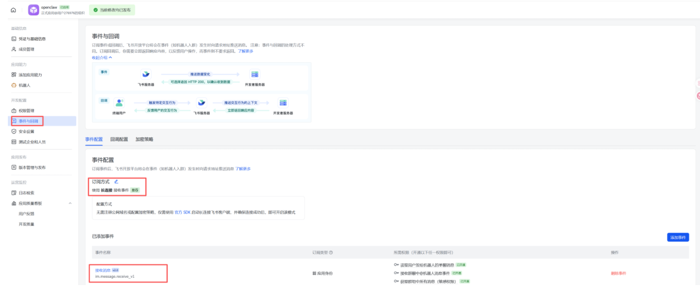Click the 应用质量看板 chart icon
Screen dimensions: 700x292
pyautogui.click(x=14, y=203)
